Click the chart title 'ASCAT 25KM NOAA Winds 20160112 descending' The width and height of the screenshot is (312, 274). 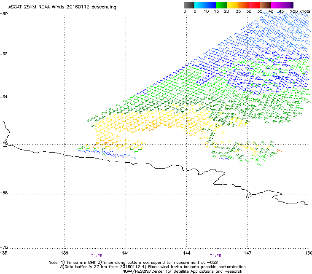62,7
